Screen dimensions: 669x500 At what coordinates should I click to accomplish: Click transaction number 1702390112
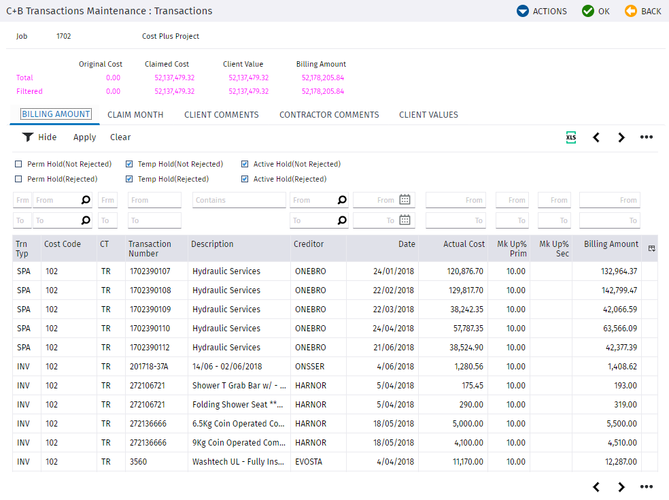click(150, 347)
